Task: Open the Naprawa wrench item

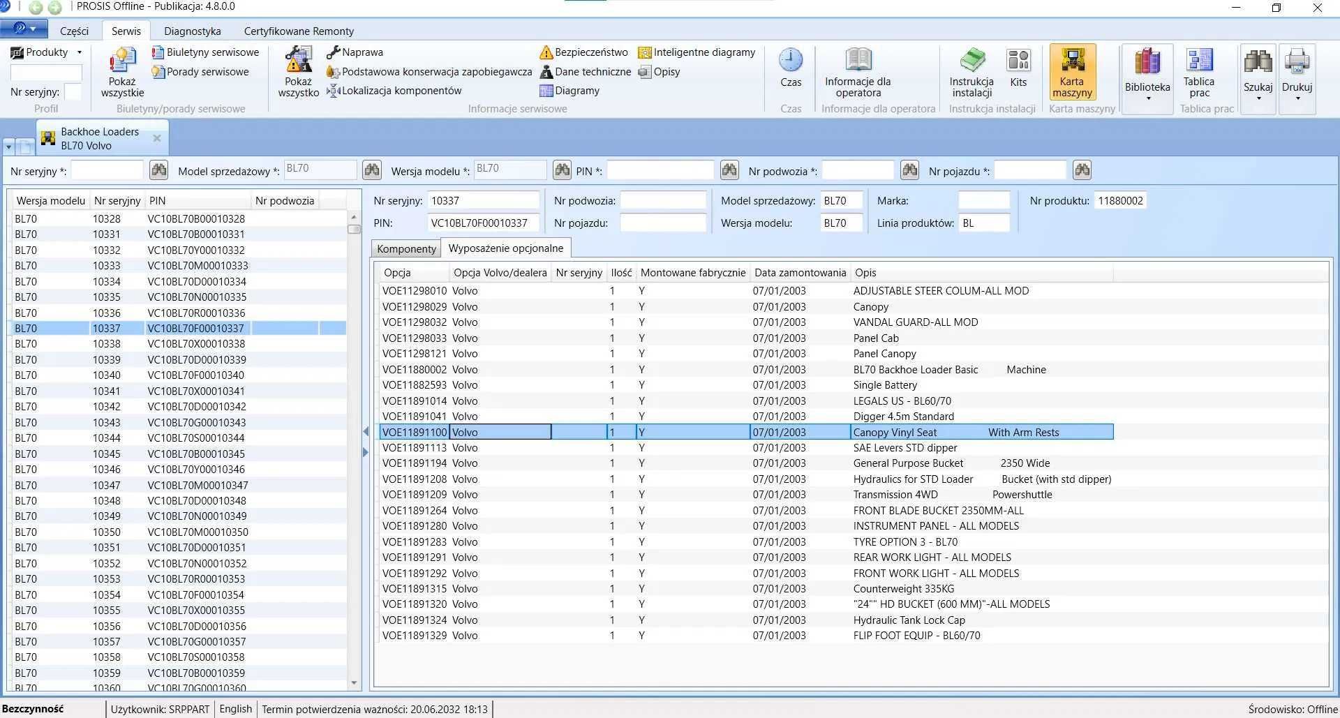Action: point(355,52)
